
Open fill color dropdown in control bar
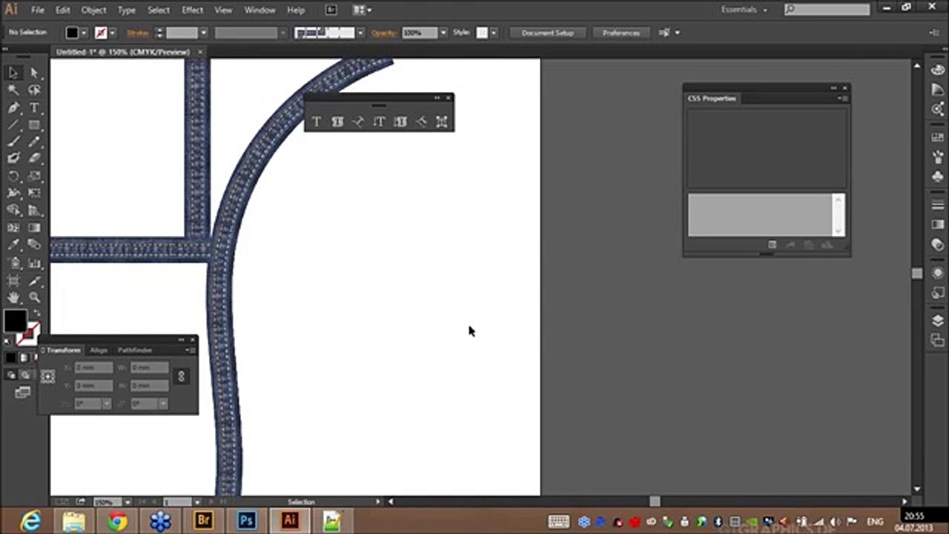(84, 33)
